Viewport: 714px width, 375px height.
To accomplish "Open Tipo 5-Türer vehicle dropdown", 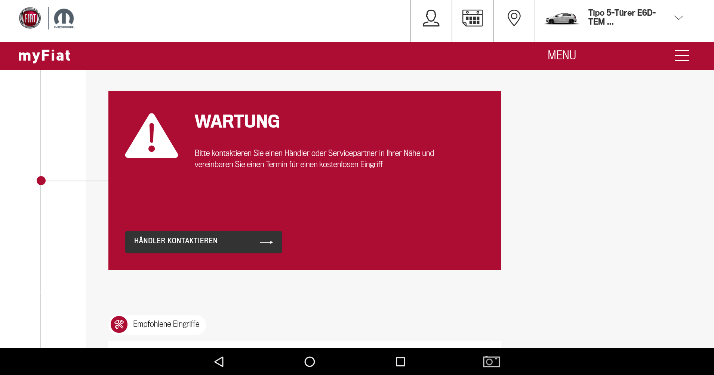I will (x=622, y=18).
